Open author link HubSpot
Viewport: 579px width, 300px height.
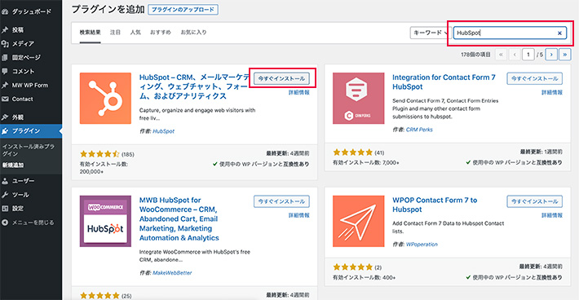(x=164, y=131)
